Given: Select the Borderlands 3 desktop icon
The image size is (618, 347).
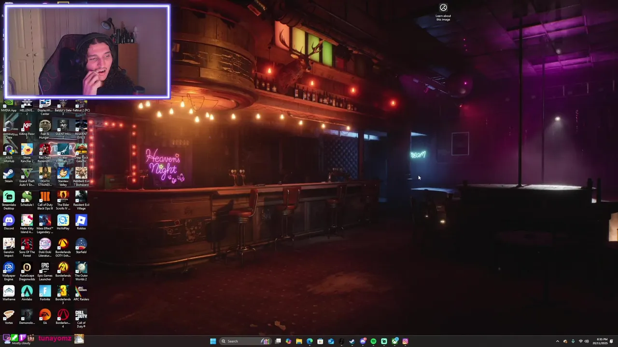Looking at the screenshot, I should [63, 295].
